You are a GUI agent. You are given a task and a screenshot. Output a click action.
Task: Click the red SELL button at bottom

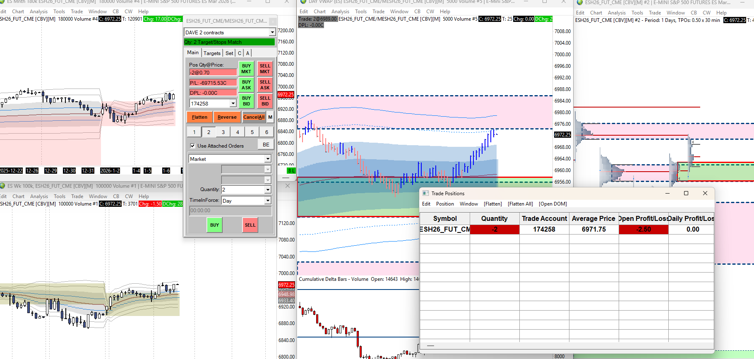click(x=250, y=225)
